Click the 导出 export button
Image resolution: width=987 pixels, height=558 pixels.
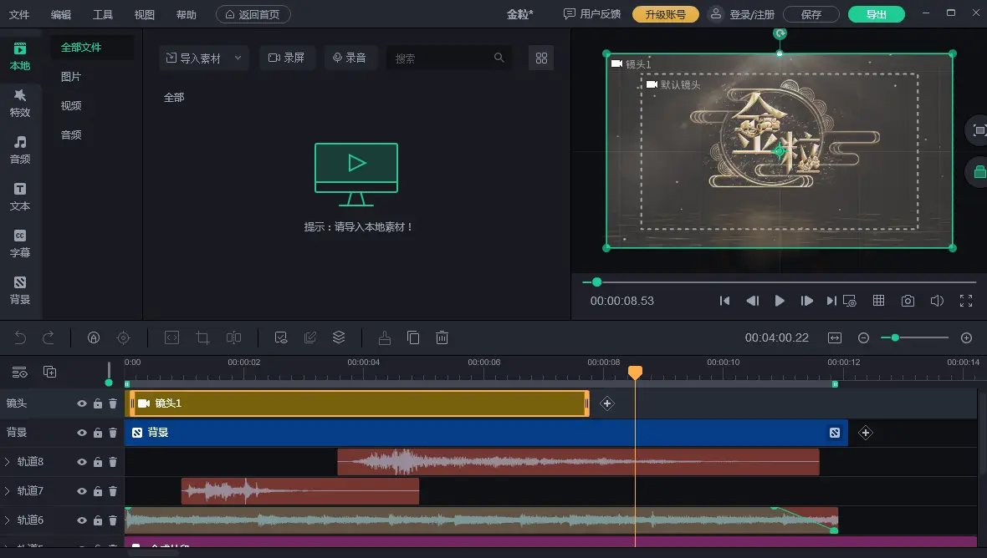877,14
